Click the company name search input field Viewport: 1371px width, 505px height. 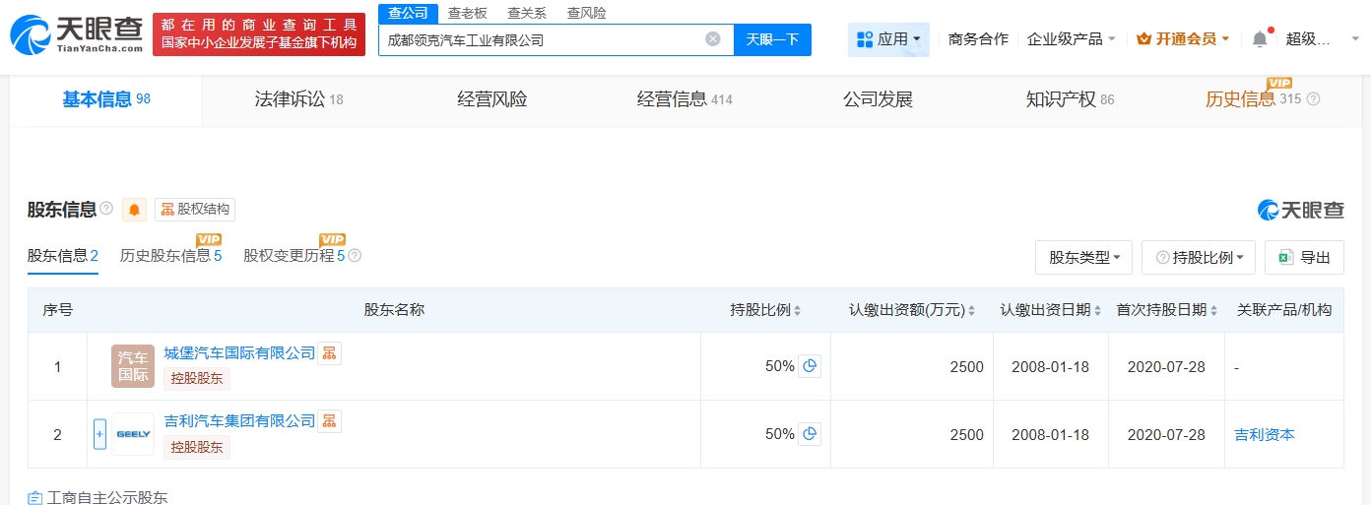[x=542, y=40]
